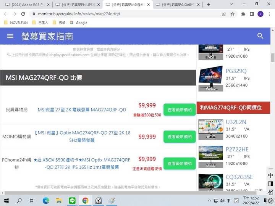Click 查看最新價格 for 良興購物網

pyautogui.click(x=180, y=109)
